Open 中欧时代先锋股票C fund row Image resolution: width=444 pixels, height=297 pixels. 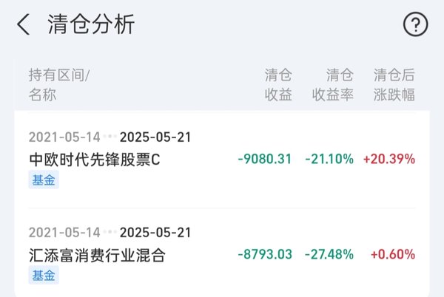(x=222, y=160)
